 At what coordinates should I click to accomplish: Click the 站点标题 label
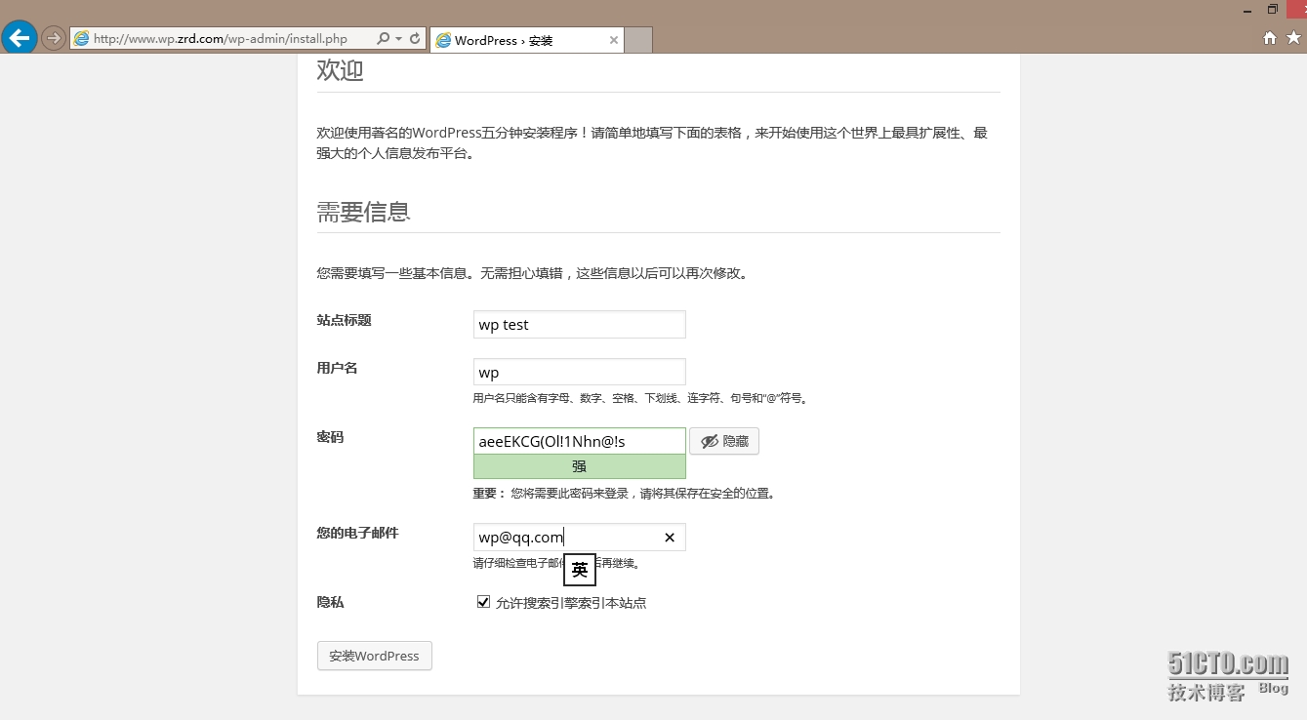[x=344, y=320]
